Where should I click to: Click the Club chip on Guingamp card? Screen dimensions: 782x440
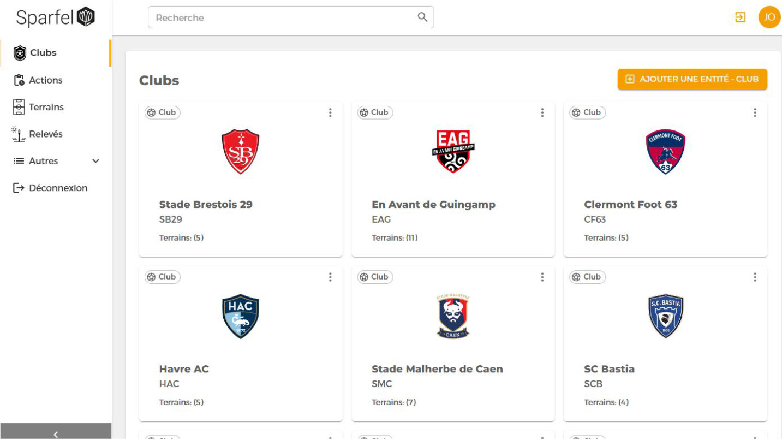375,112
